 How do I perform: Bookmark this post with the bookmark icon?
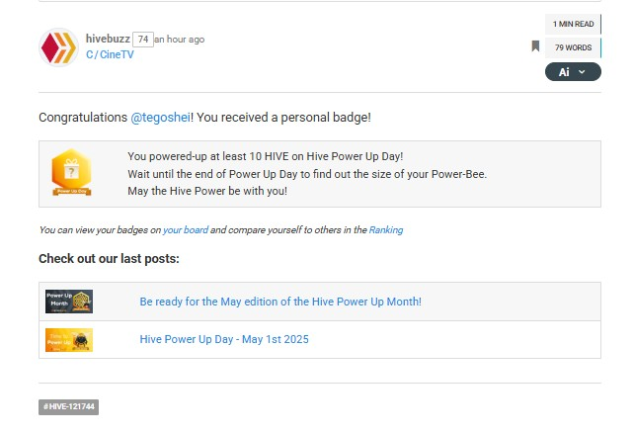click(535, 46)
